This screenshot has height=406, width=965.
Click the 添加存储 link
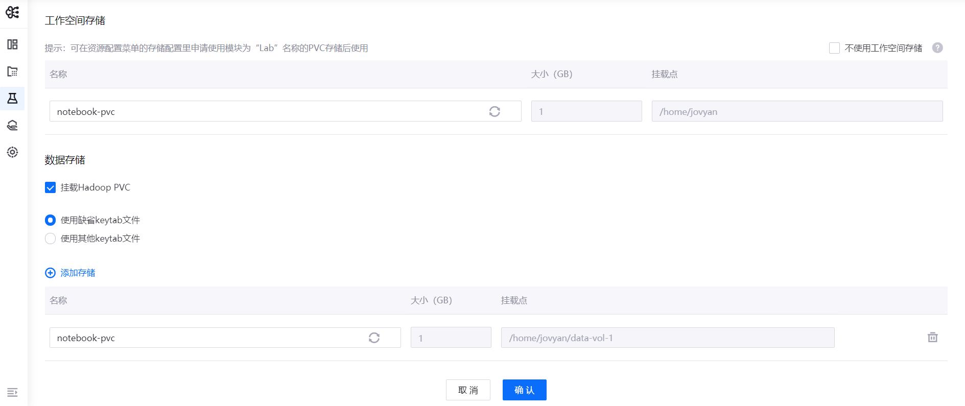(77, 273)
